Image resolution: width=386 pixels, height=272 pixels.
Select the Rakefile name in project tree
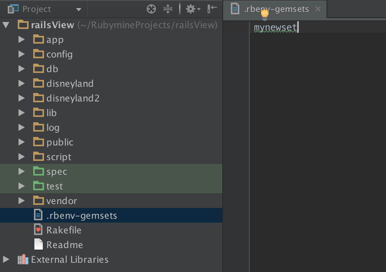click(x=64, y=230)
